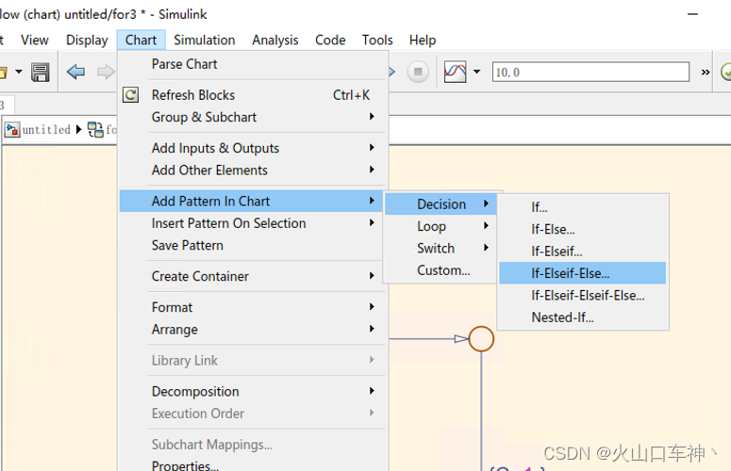Expand the Data Inspector dropdown arrow
Viewport: 731px width, 471px height.
click(x=477, y=73)
